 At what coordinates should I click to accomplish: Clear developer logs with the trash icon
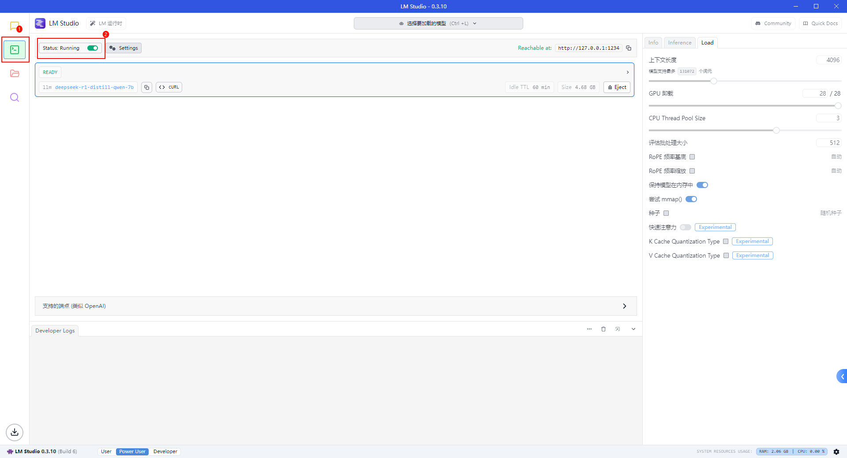coord(603,329)
